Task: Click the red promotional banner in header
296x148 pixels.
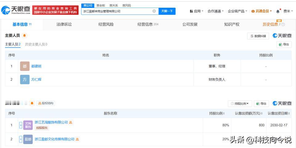Action: tap(55, 10)
